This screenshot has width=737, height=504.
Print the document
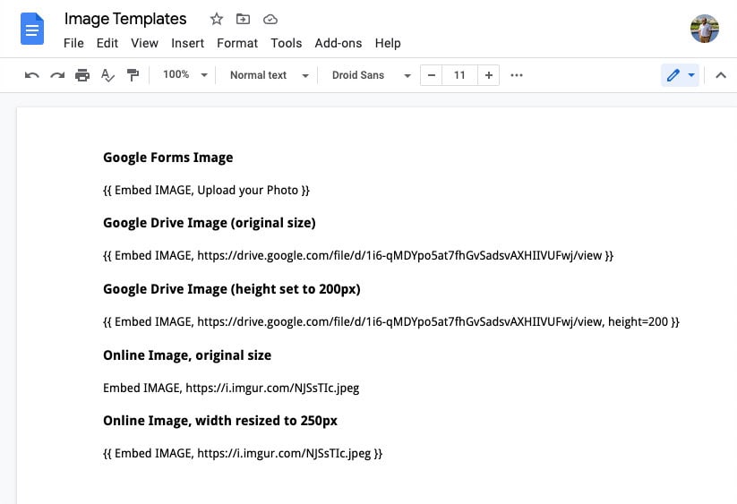pyautogui.click(x=82, y=75)
